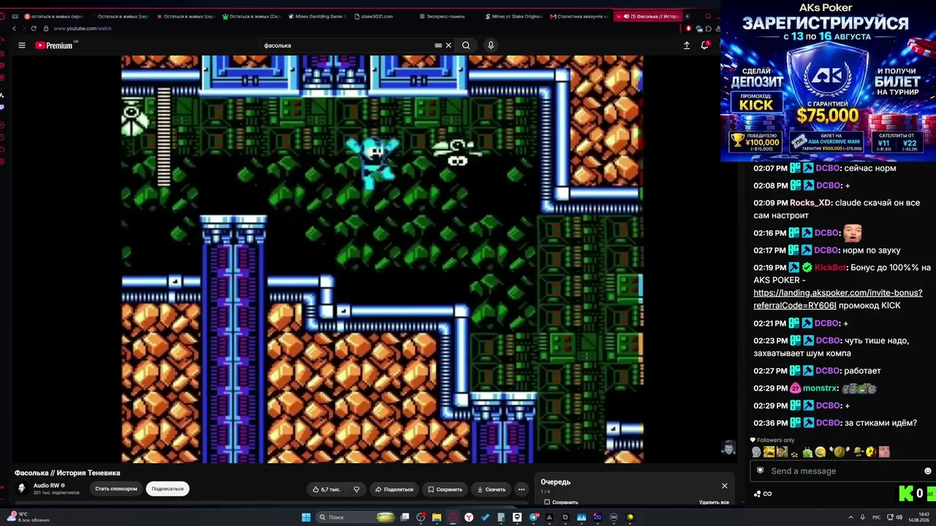Open the more actions three-dot menu
Screen dimensions: 936x526
521,489
